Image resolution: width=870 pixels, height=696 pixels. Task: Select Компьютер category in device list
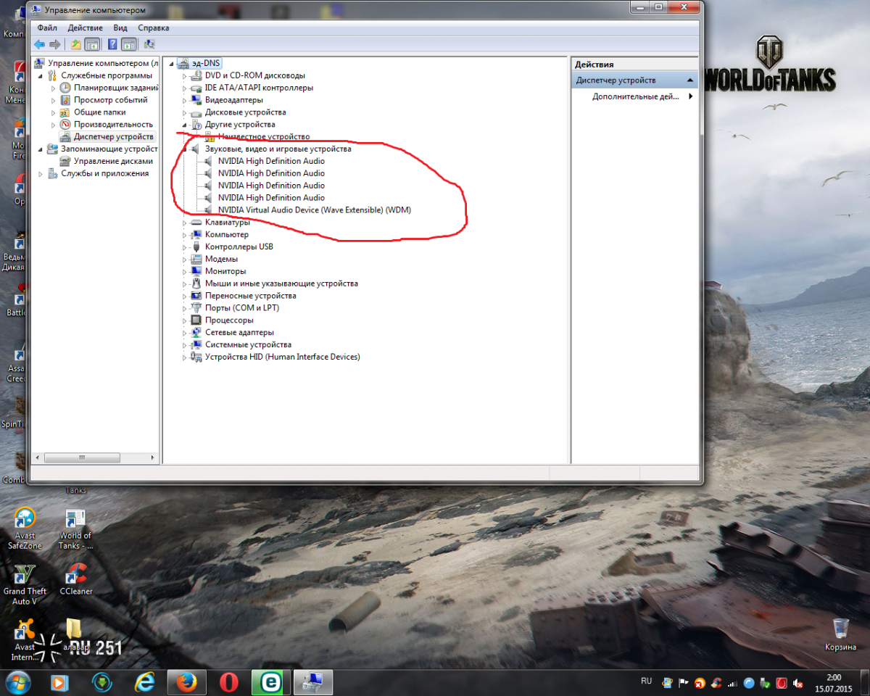click(x=226, y=235)
